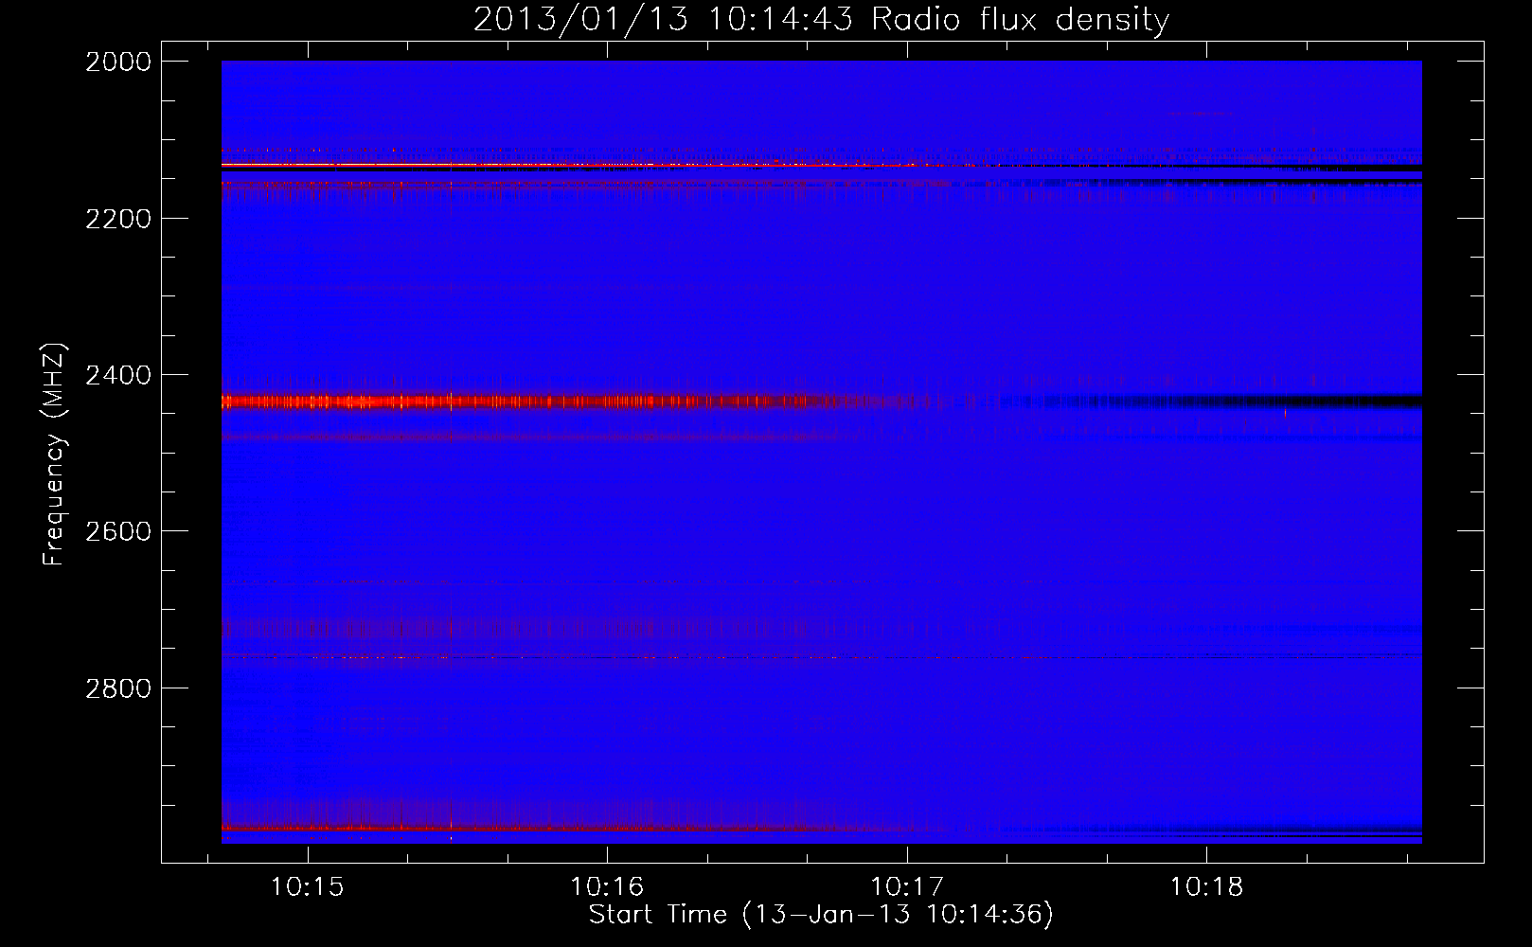Click the 10:18 time tick label
Image resolution: width=1532 pixels, height=947 pixels.
(x=1206, y=887)
